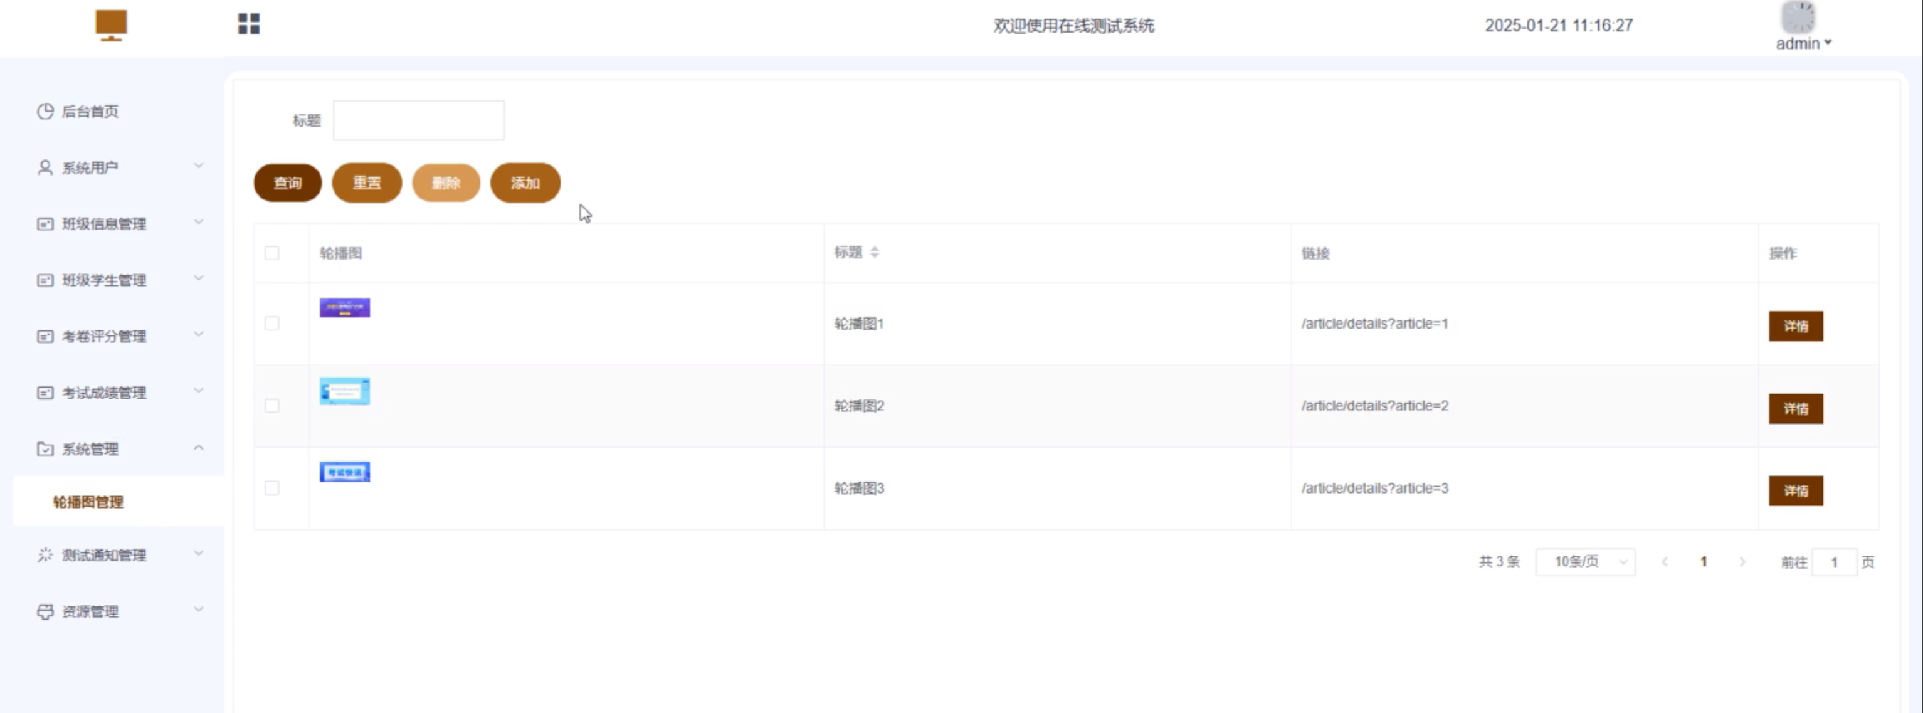Viewport: 1923px width, 713px height.
Task: Click the 系统用户 person icon
Action: pos(46,167)
